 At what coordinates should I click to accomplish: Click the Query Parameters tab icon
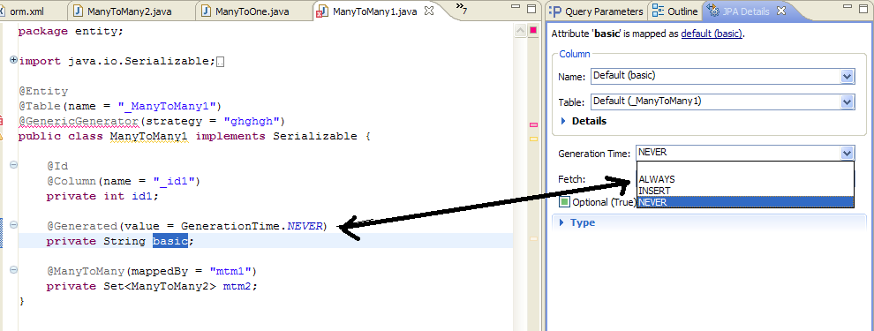[556, 11]
